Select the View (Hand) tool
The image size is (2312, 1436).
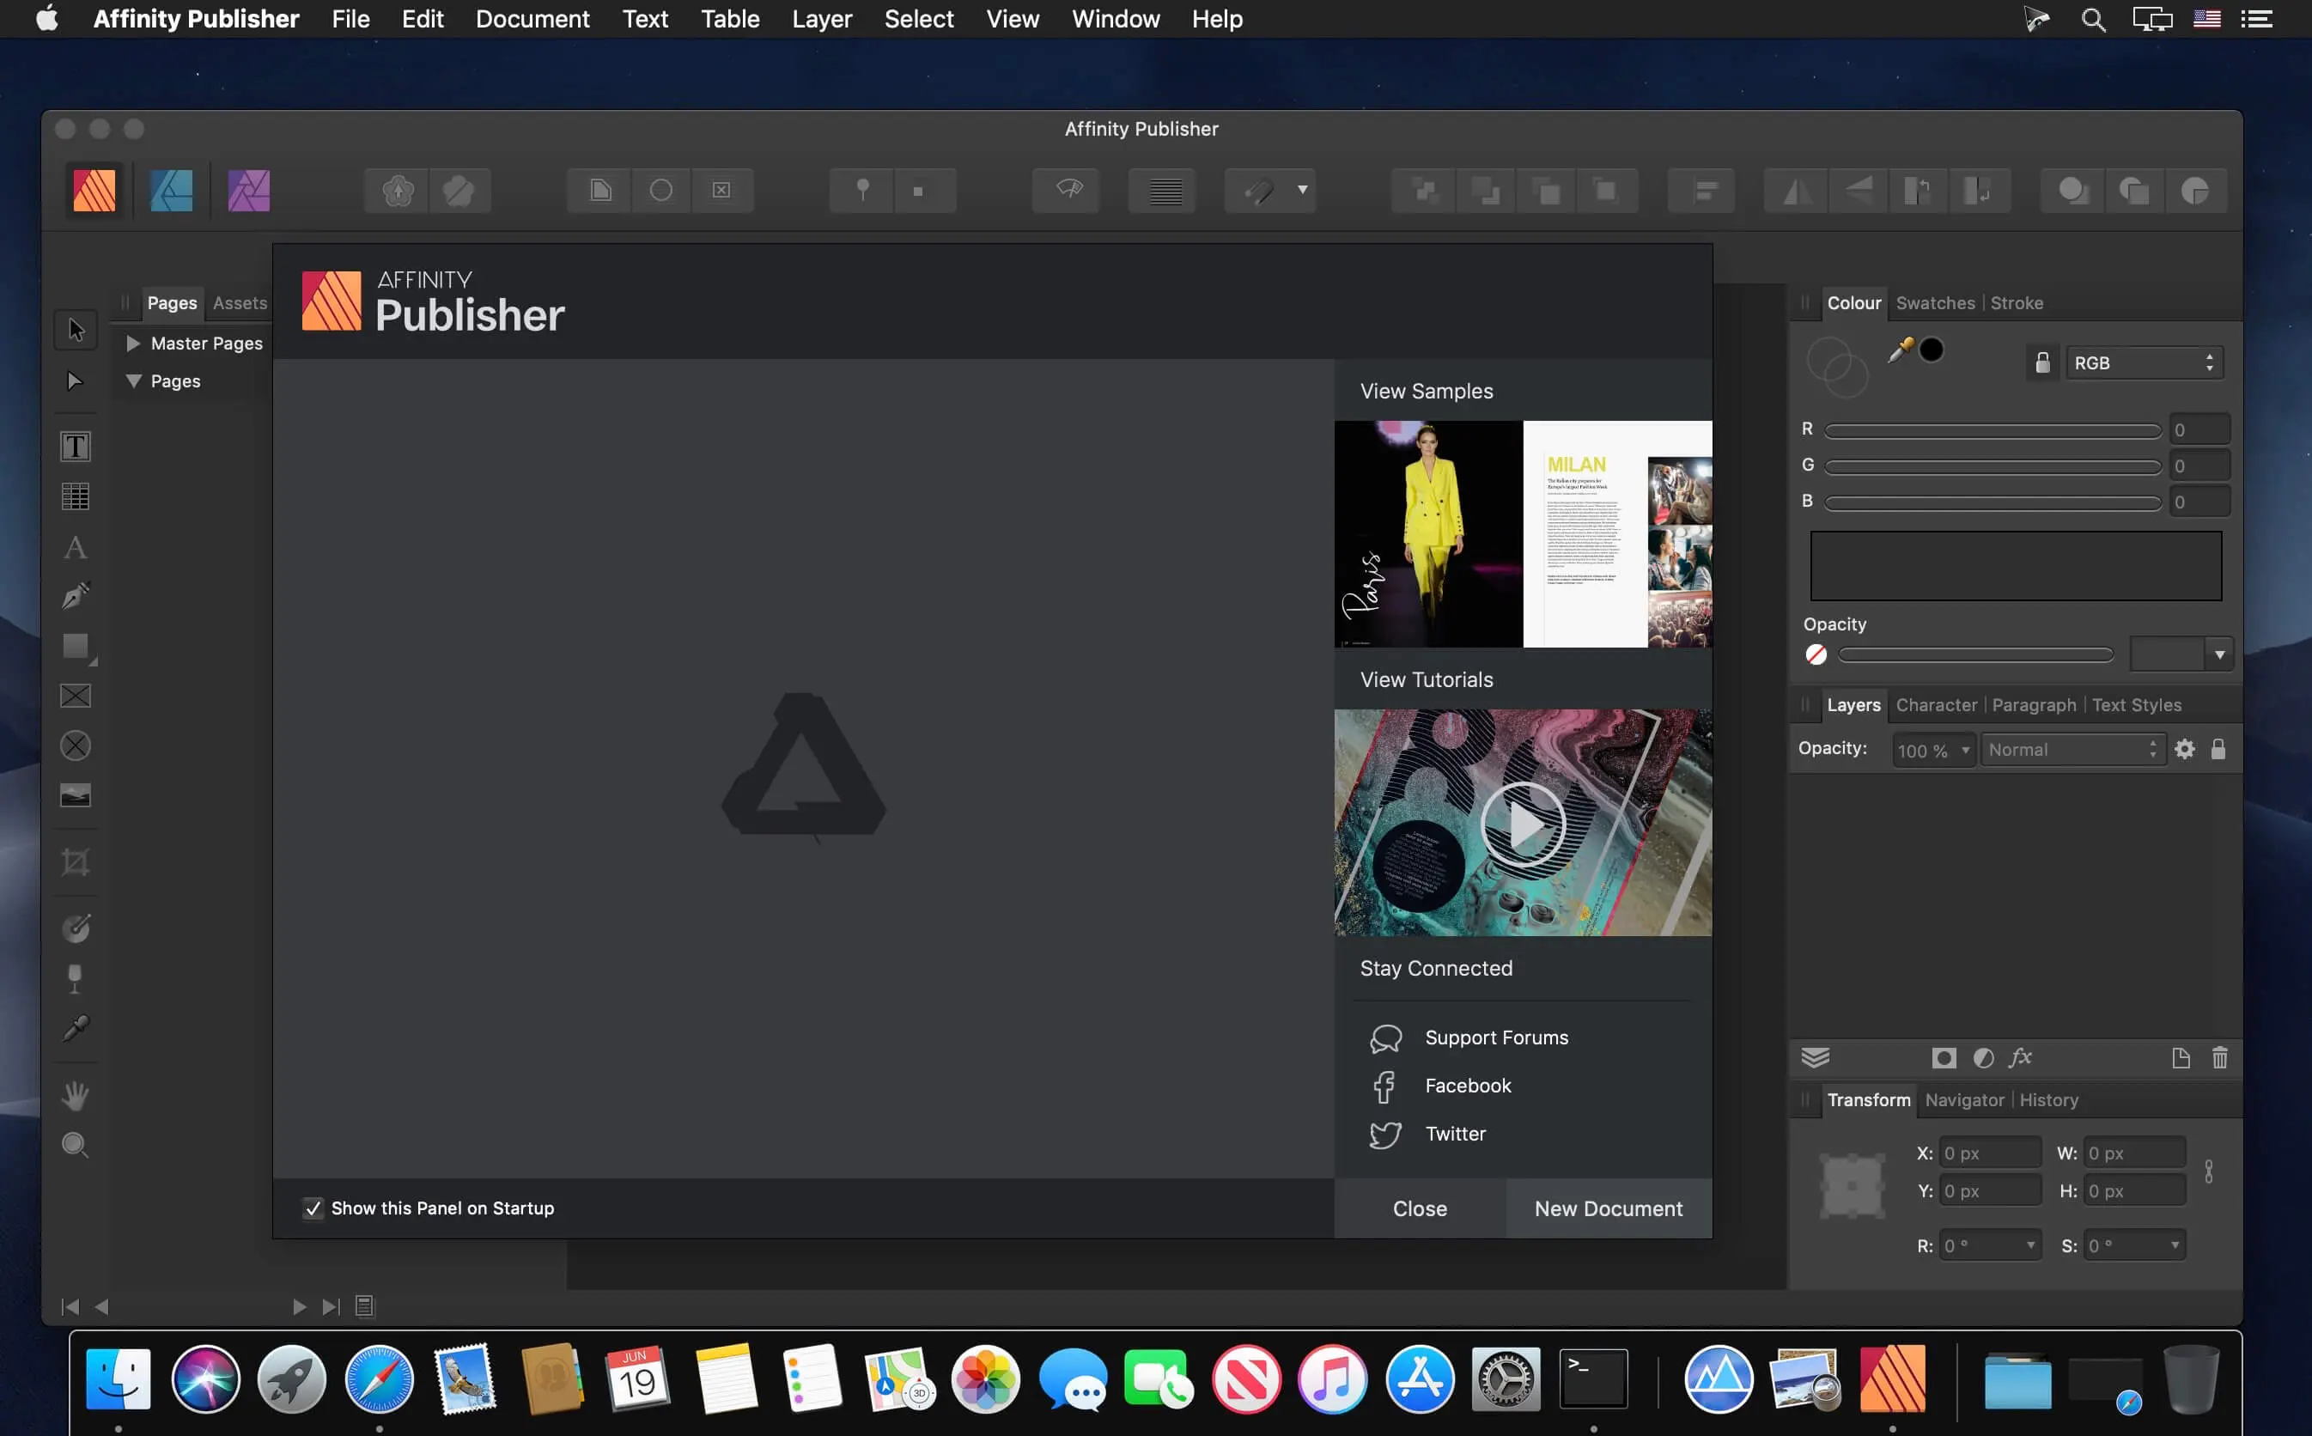(75, 1095)
